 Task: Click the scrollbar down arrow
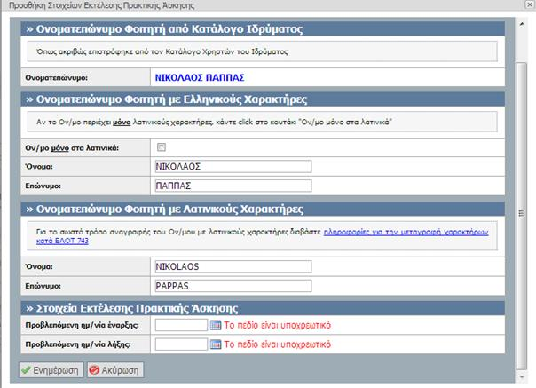(x=522, y=376)
